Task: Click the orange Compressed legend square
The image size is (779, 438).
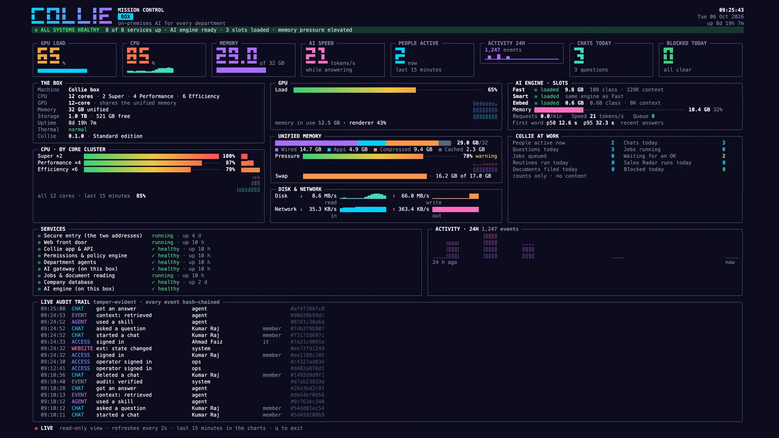Action: (375, 150)
